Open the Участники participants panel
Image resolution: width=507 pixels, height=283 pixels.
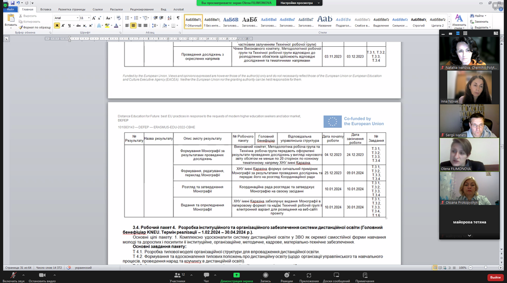tap(177, 275)
